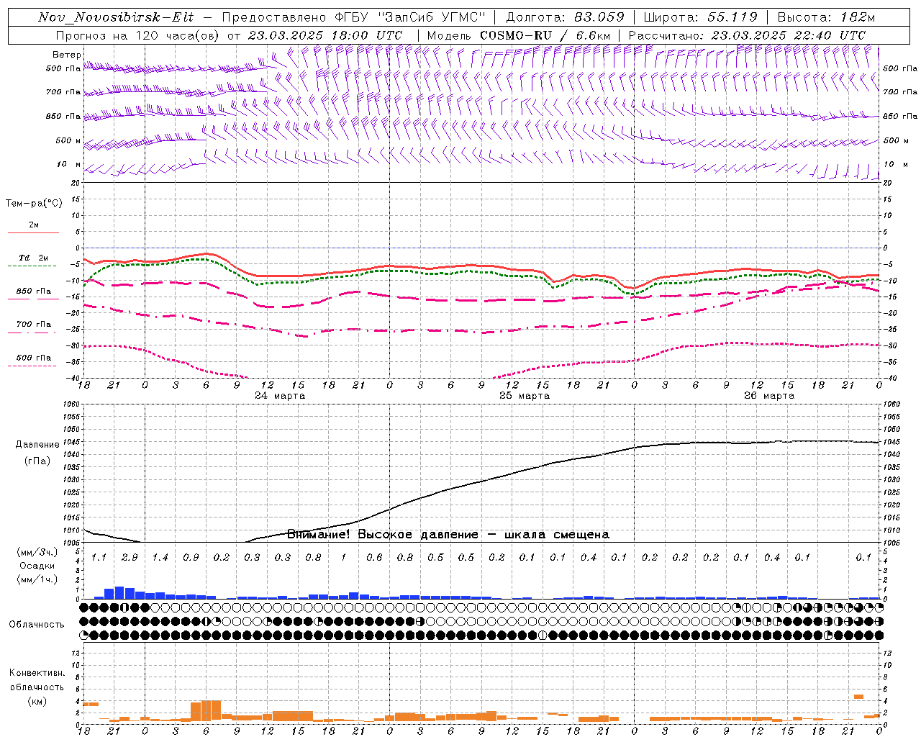Select the latitude value Широта: 55.119

coord(700,17)
